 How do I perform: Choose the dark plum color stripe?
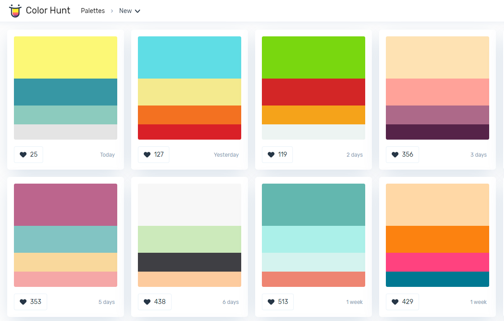(x=438, y=132)
